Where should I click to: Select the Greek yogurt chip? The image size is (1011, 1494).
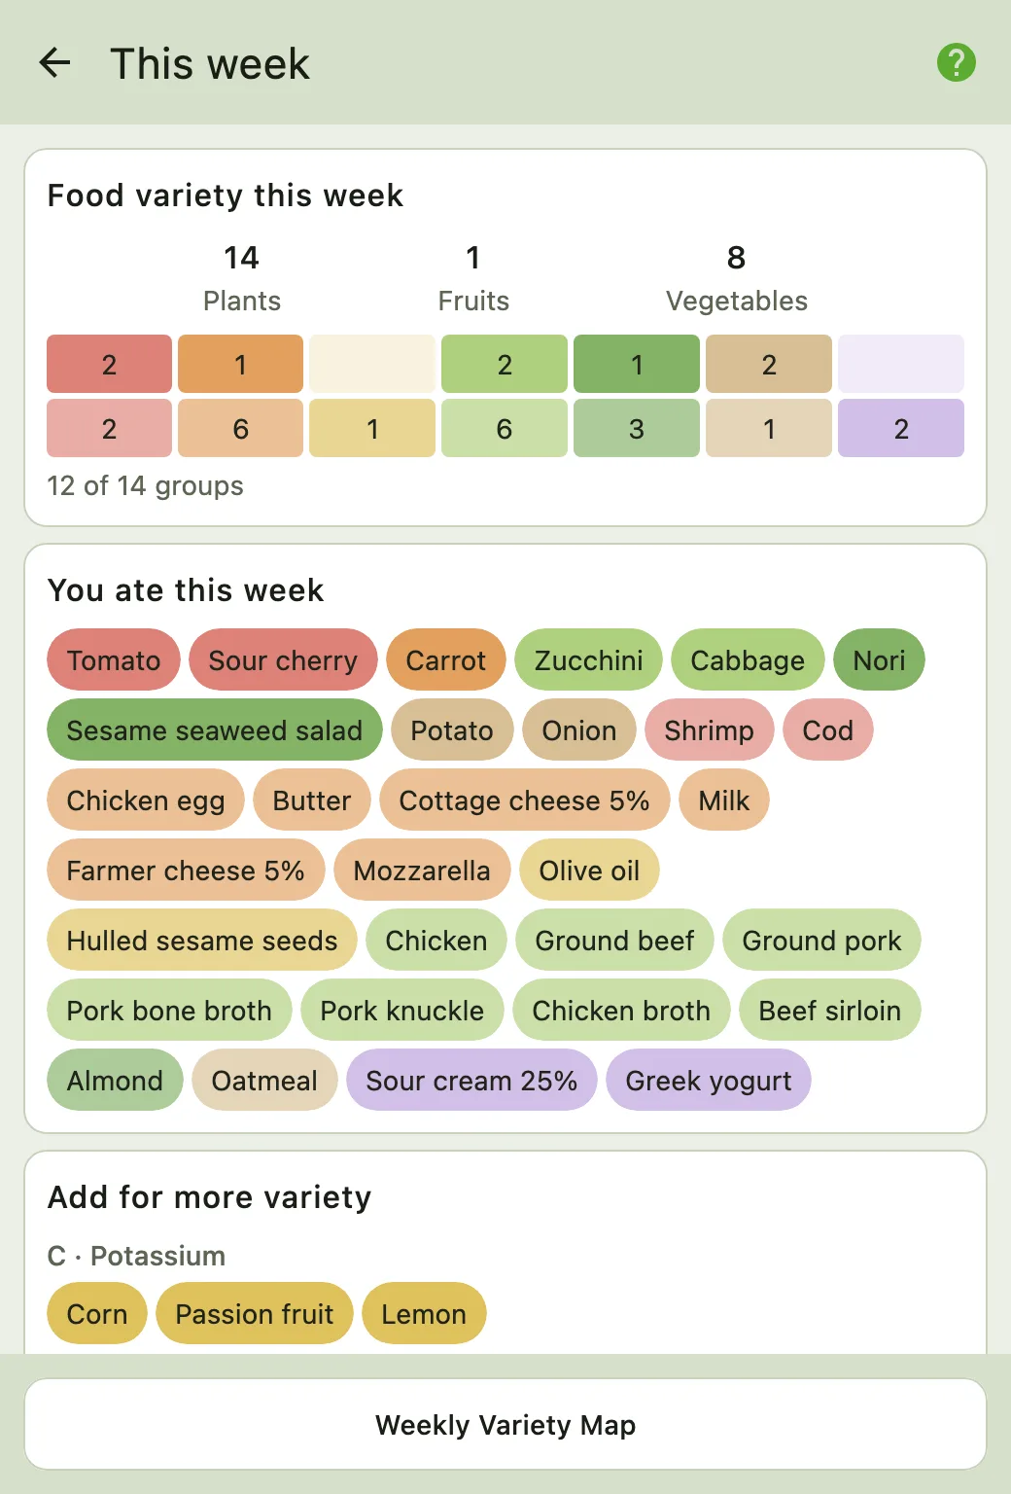(x=709, y=1081)
